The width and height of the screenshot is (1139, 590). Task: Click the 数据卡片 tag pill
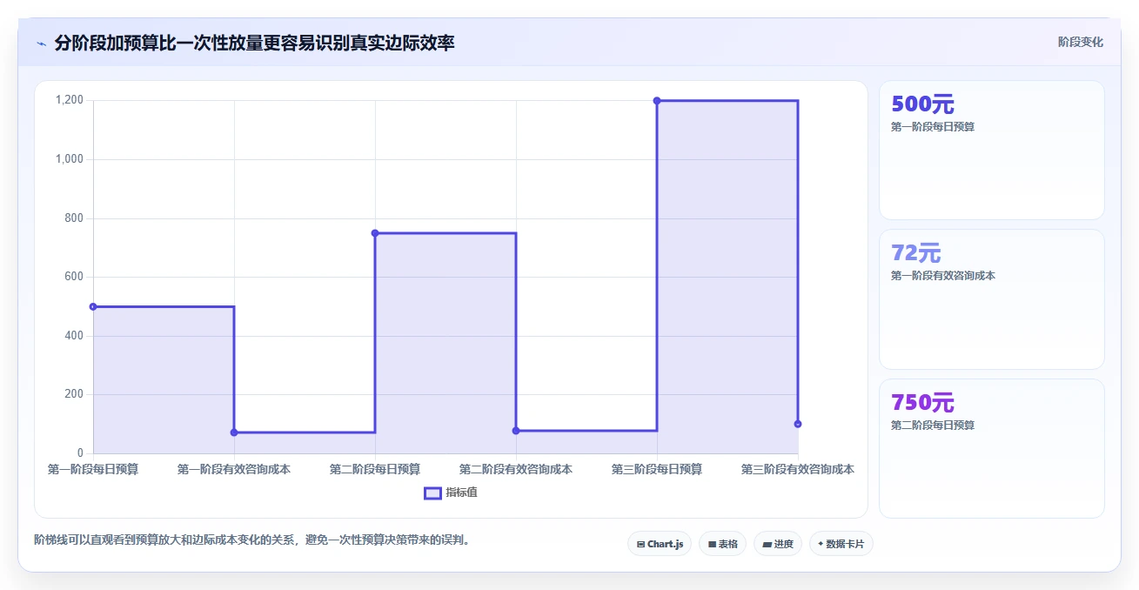coord(841,544)
